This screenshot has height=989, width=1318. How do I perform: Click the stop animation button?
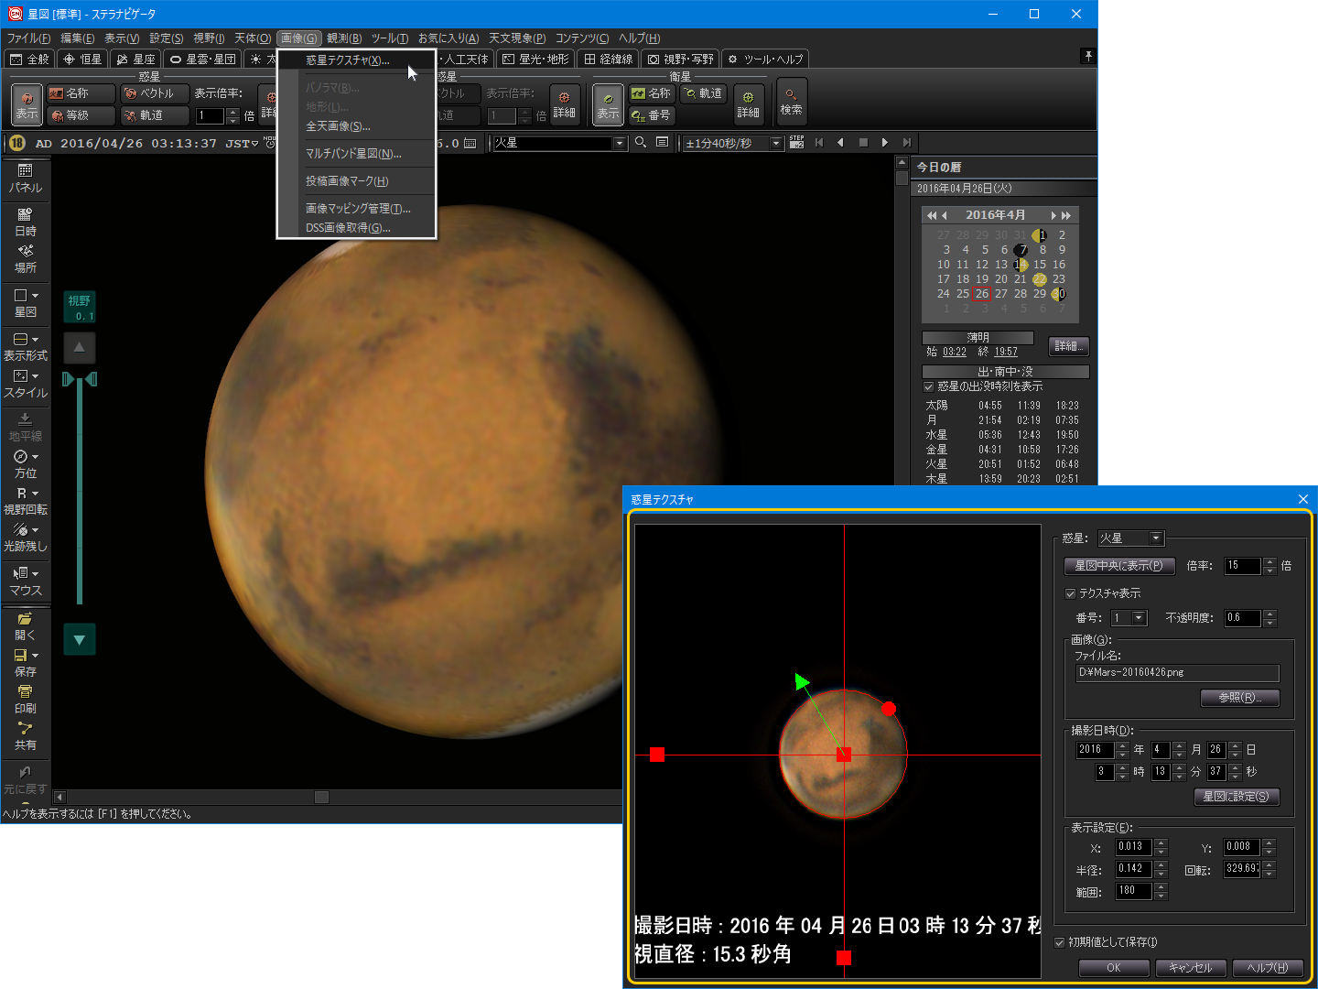862,143
